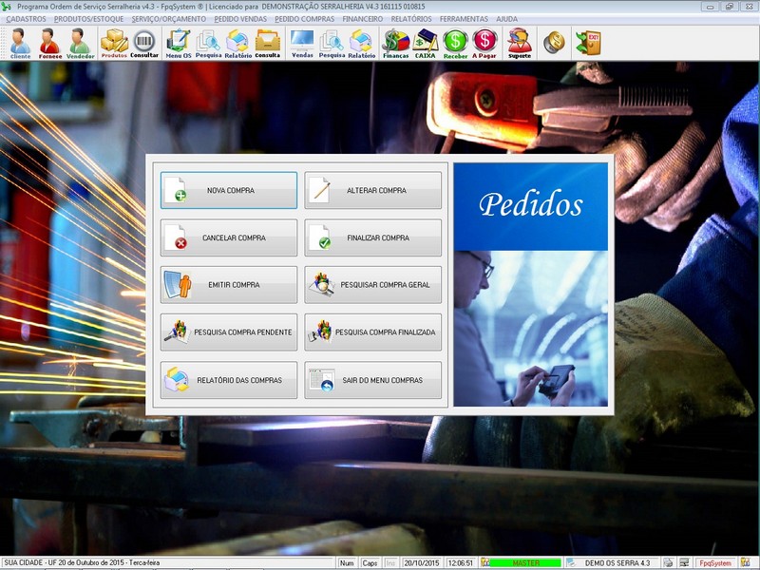The width and height of the screenshot is (760, 570).
Task: Click the PESQUISAR COMPRA GERAL button
Action: pos(372,284)
